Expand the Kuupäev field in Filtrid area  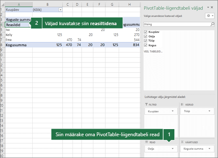click(173, 111)
